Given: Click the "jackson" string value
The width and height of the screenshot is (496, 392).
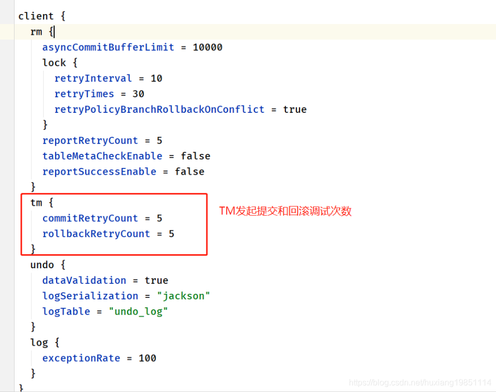Looking at the screenshot, I should click(x=184, y=295).
